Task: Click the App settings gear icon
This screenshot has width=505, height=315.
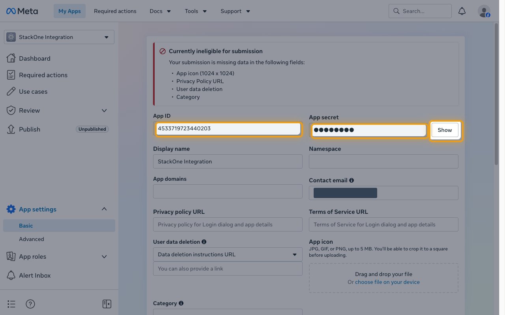Action: pos(11,209)
